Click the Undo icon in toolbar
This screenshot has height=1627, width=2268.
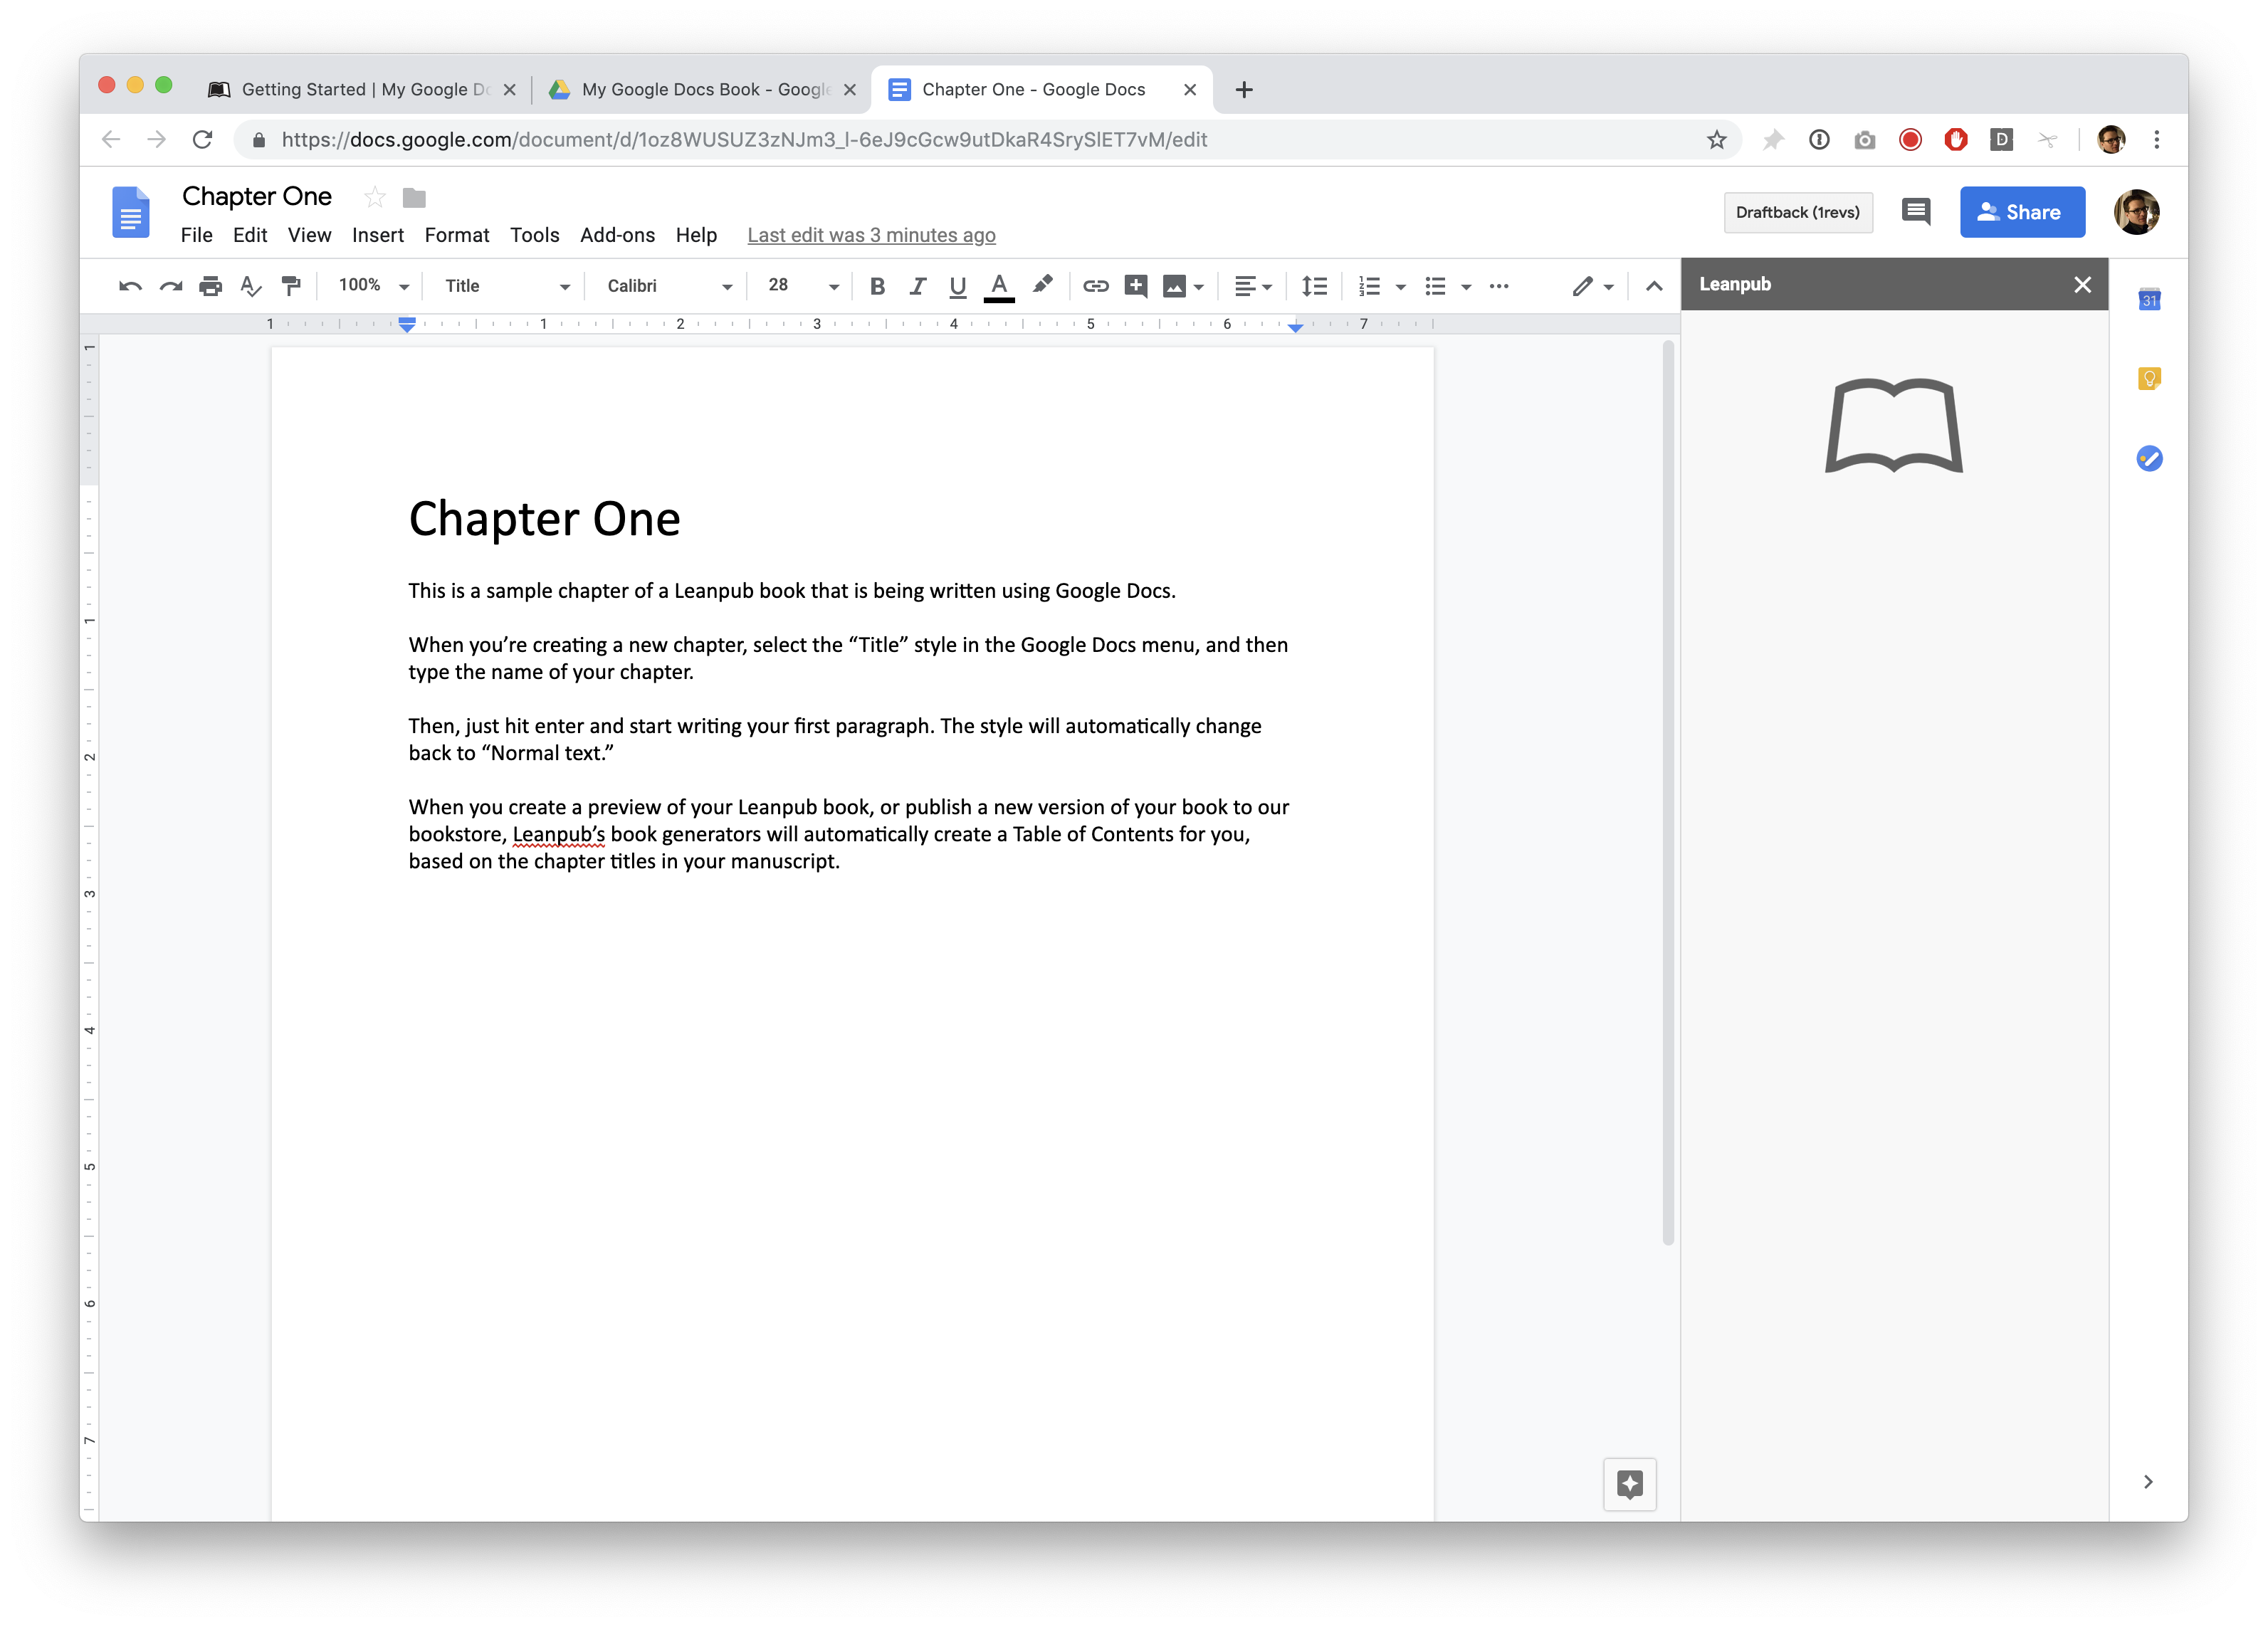click(129, 286)
